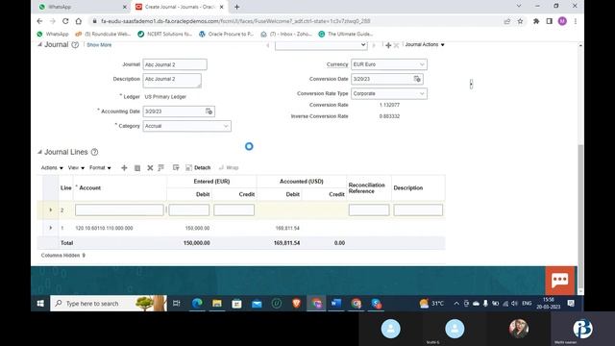Click the duplicate line icon in Journal Lines toolbar
Image resolution: width=615 pixels, height=346 pixels.
137,168
